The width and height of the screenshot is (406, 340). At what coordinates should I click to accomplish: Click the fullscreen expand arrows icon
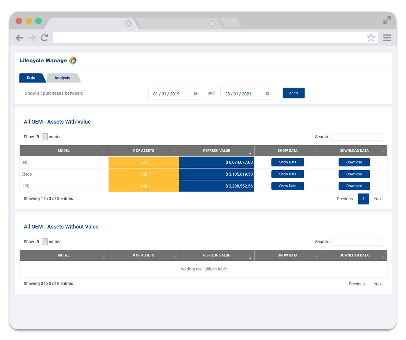click(x=387, y=20)
